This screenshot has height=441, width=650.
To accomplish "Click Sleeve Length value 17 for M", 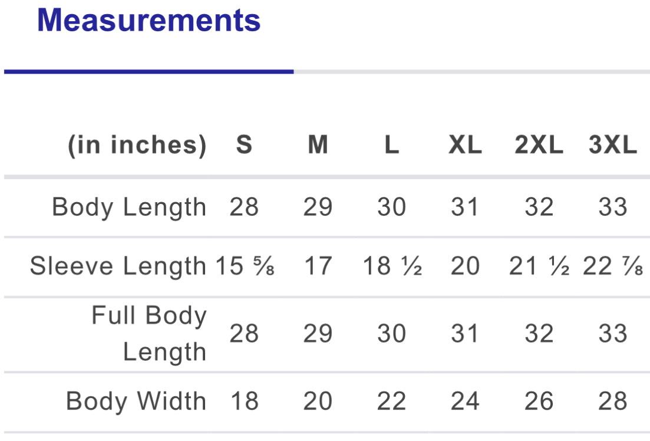I will [x=318, y=266].
